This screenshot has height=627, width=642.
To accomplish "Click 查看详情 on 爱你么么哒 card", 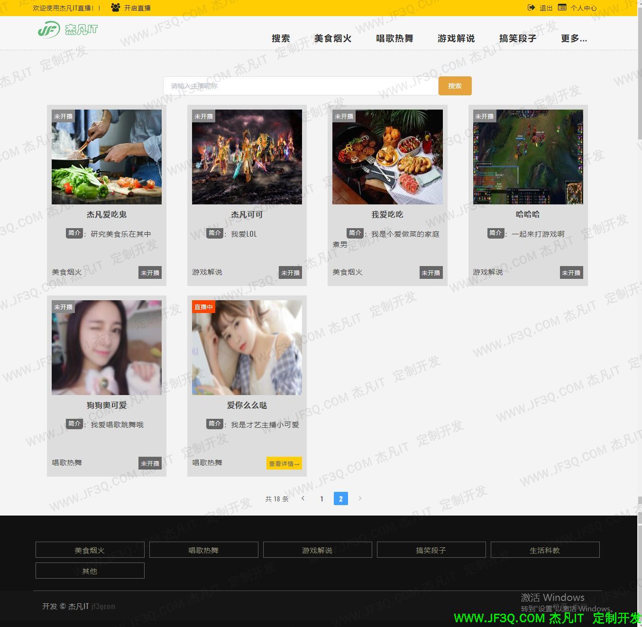I will pyautogui.click(x=284, y=463).
